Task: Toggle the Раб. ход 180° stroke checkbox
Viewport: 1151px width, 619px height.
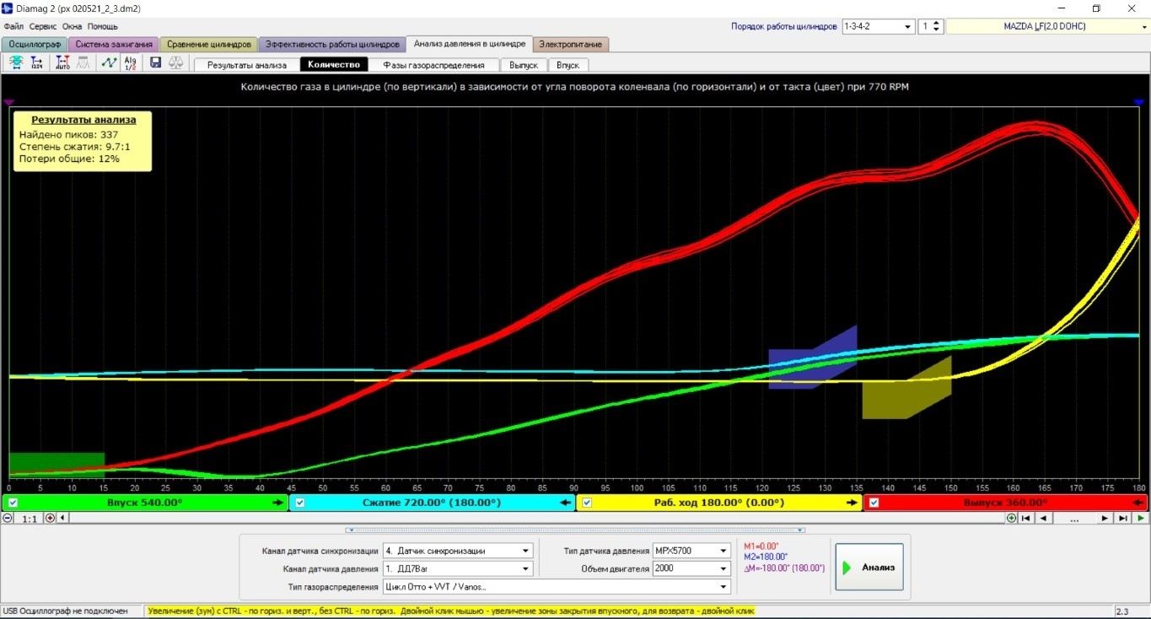Action: pos(588,503)
